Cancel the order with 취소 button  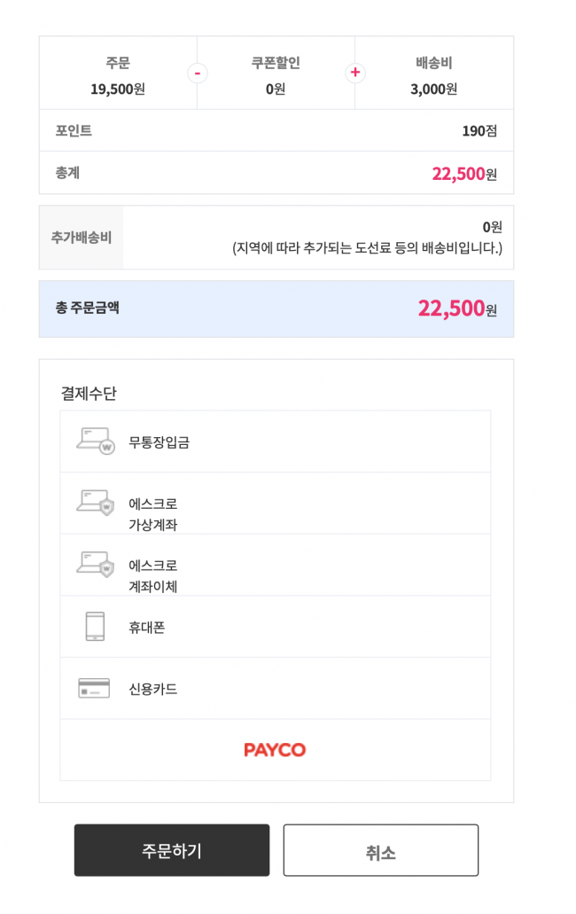point(381,850)
